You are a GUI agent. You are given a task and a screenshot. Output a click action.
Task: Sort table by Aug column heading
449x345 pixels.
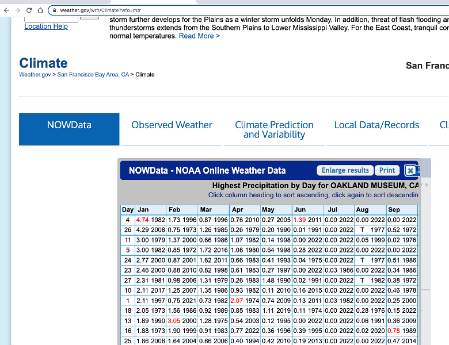click(371, 210)
